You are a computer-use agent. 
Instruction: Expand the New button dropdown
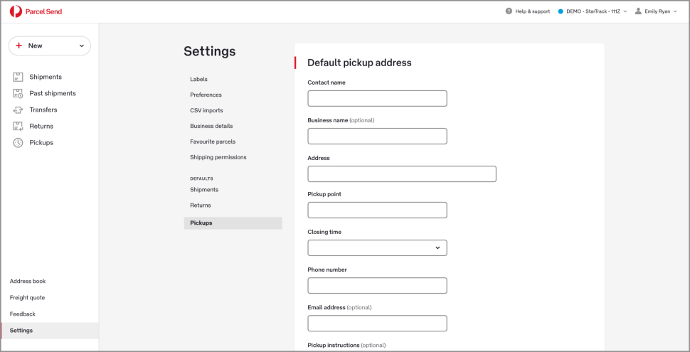(81, 46)
